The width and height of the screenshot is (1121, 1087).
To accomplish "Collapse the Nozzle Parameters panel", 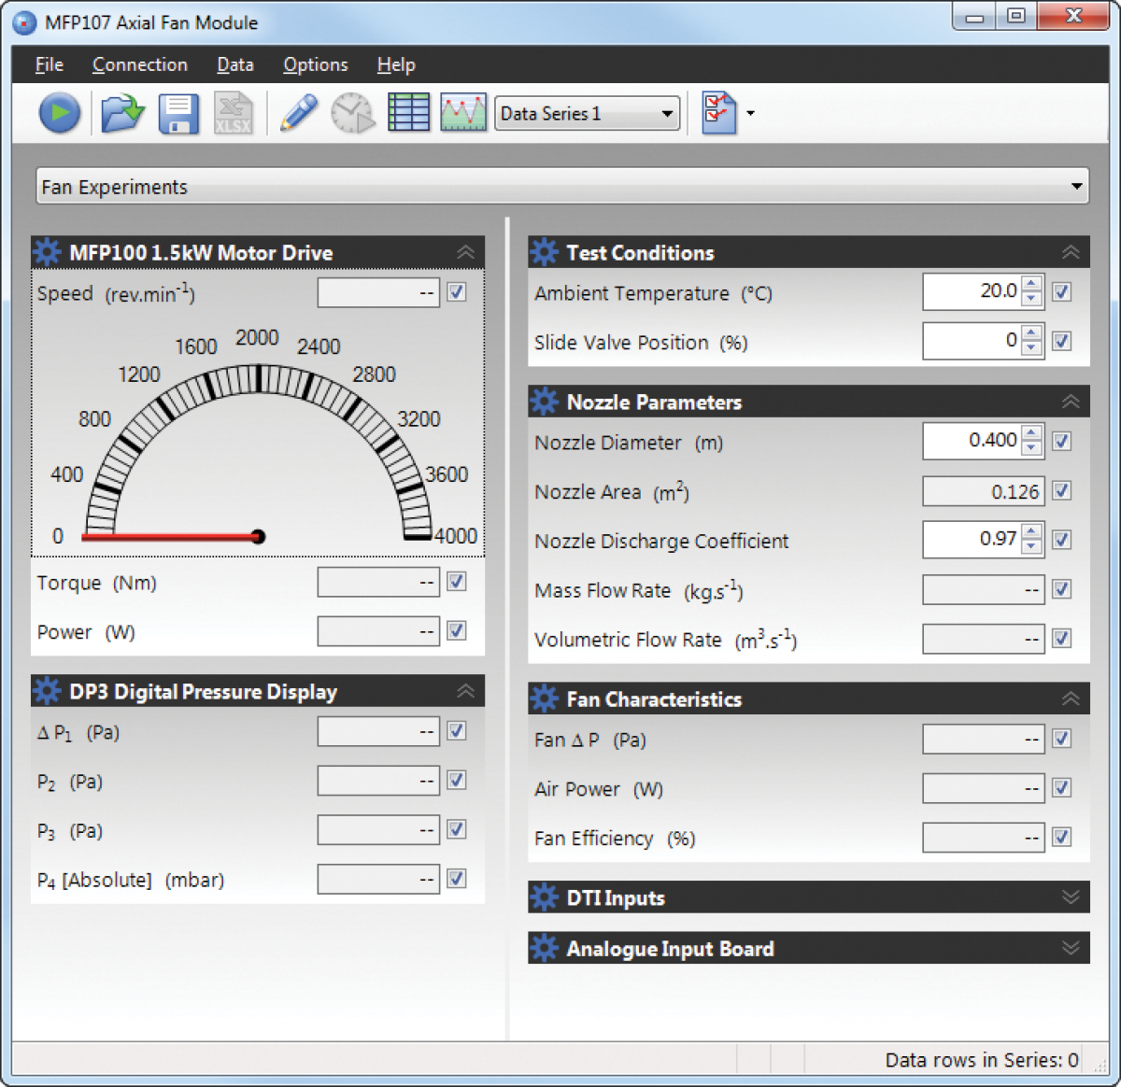I will tap(1071, 402).
